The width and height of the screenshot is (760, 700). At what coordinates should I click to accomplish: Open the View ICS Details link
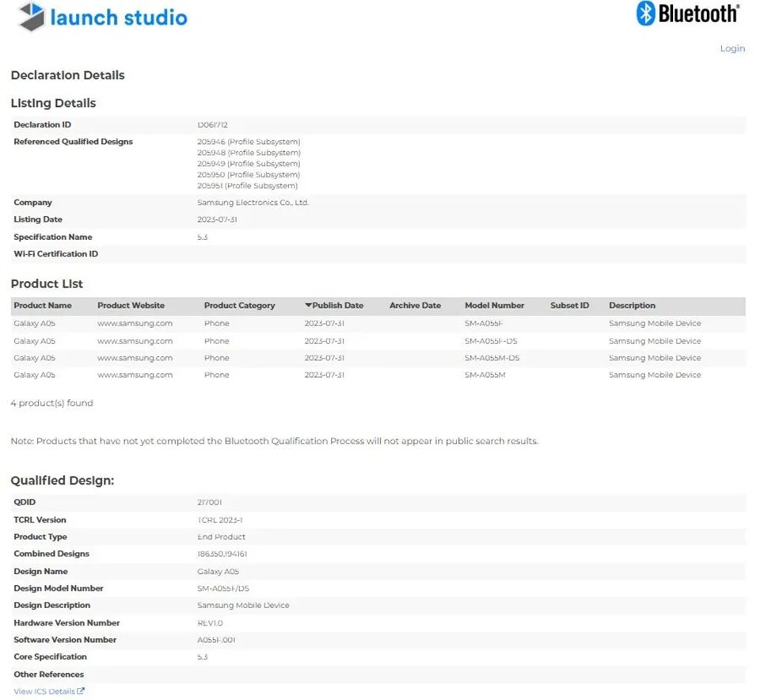[44, 691]
